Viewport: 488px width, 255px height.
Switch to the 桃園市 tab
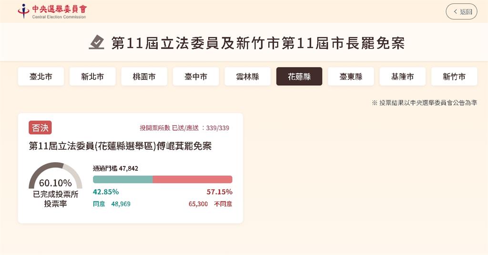[x=144, y=77]
